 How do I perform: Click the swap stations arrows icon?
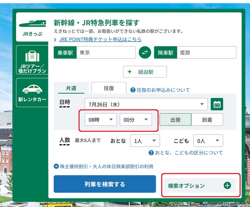click(x=145, y=53)
